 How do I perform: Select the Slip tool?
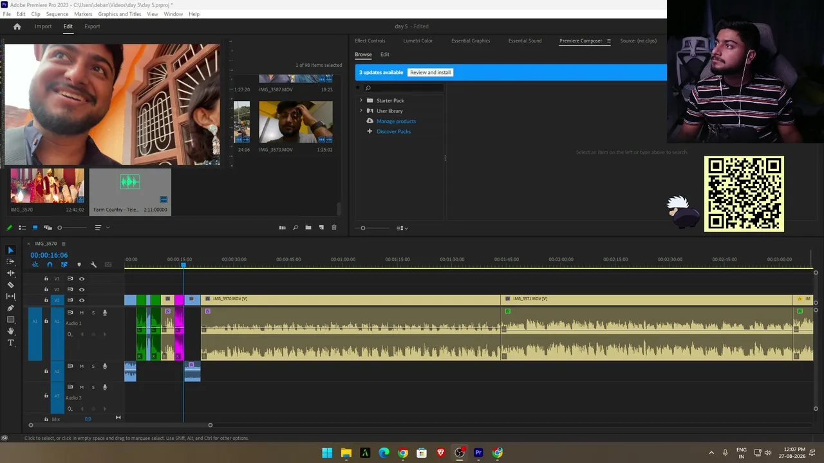point(10,296)
